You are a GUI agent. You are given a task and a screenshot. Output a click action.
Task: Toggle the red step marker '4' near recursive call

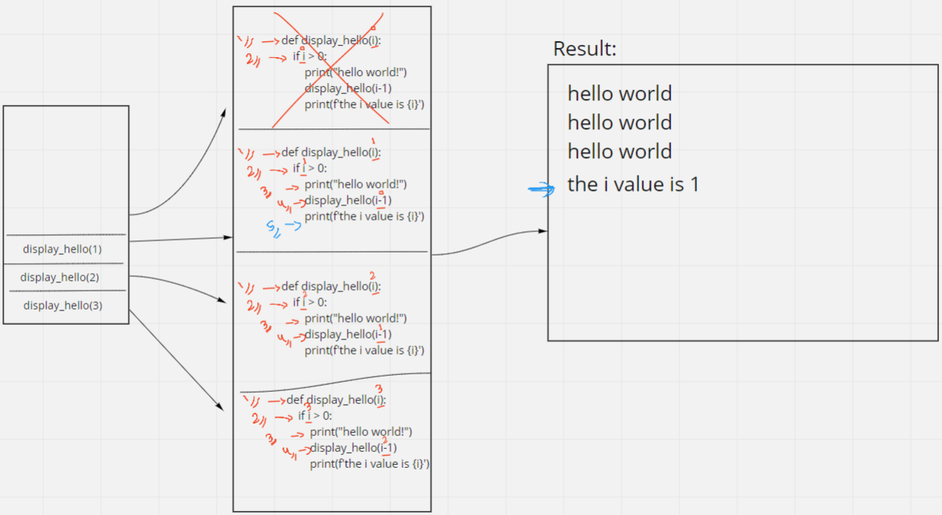click(x=283, y=205)
